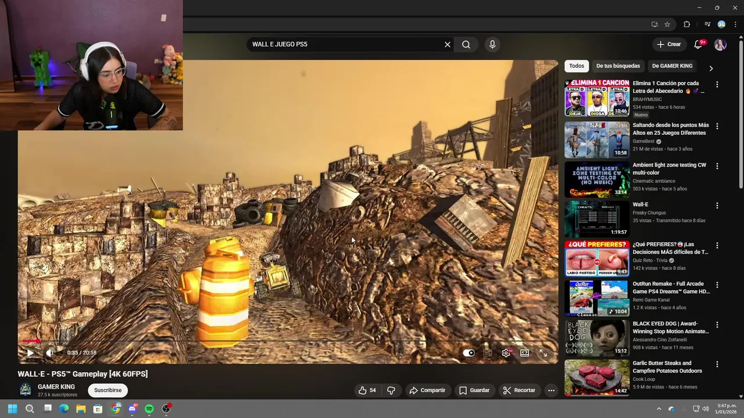
Task: Select the De GAMER KING chip
Action: 673,66
